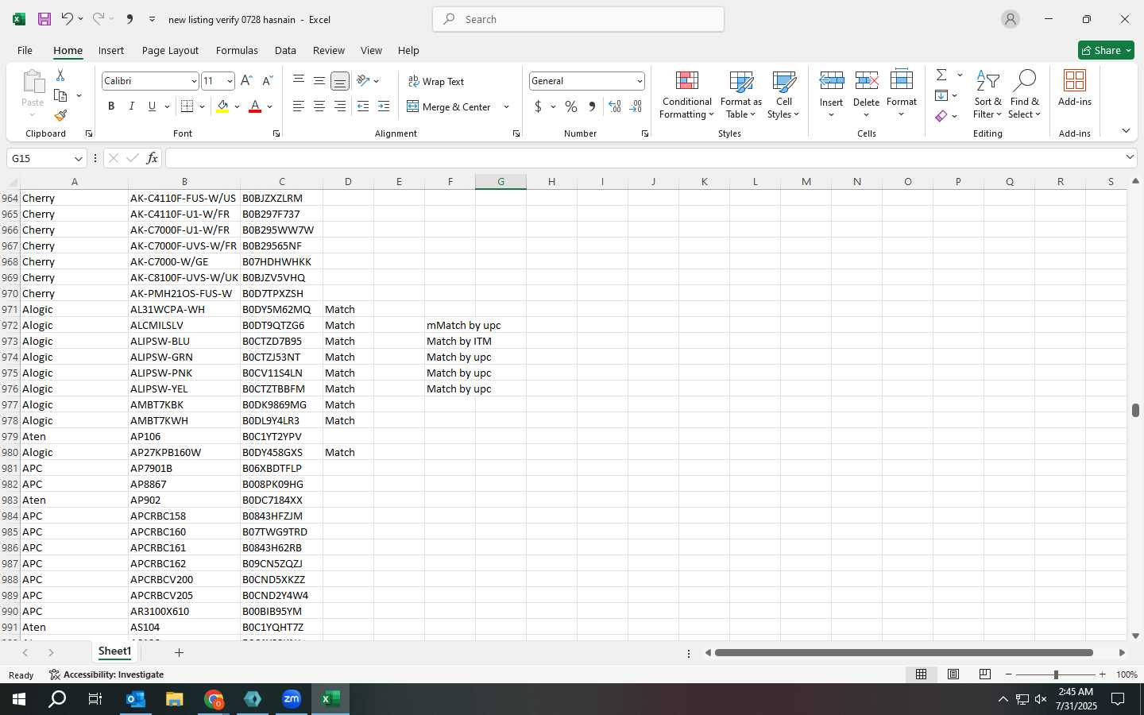Undo the last action

pyautogui.click(x=68, y=19)
